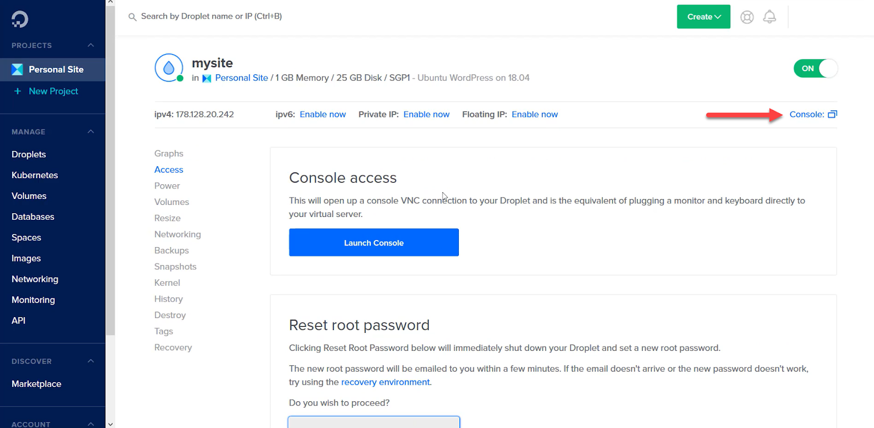874x428 pixels.
Task: Click the search magnifier icon
Action: 132,17
